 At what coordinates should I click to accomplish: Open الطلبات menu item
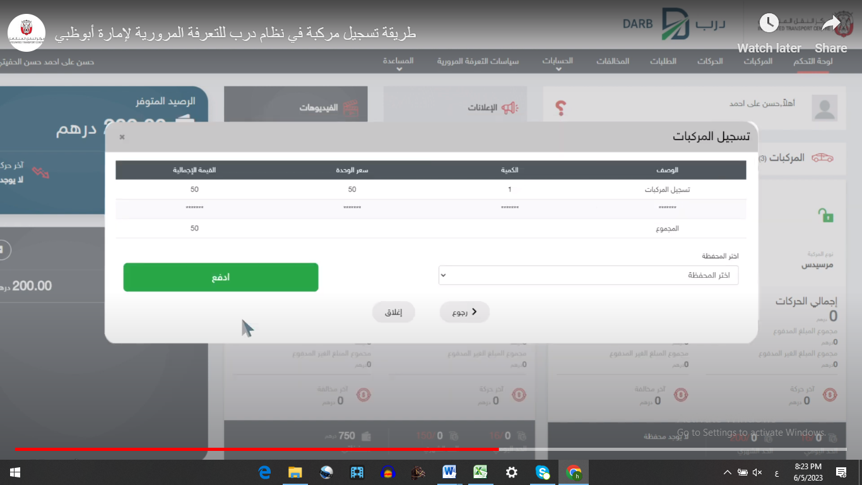[x=663, y=61]
